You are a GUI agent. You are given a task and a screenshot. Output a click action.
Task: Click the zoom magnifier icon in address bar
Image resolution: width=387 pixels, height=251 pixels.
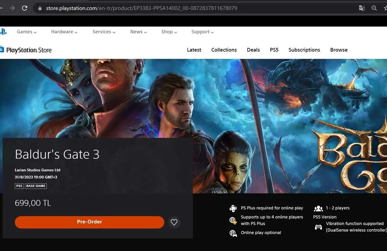point(374,8)
